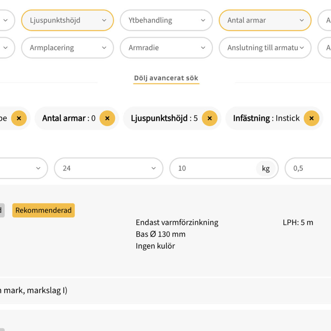The image size is (331, 331).
Task: Open the Ljuspunktshöjd dropdown
Action: (x=67, y=20)
